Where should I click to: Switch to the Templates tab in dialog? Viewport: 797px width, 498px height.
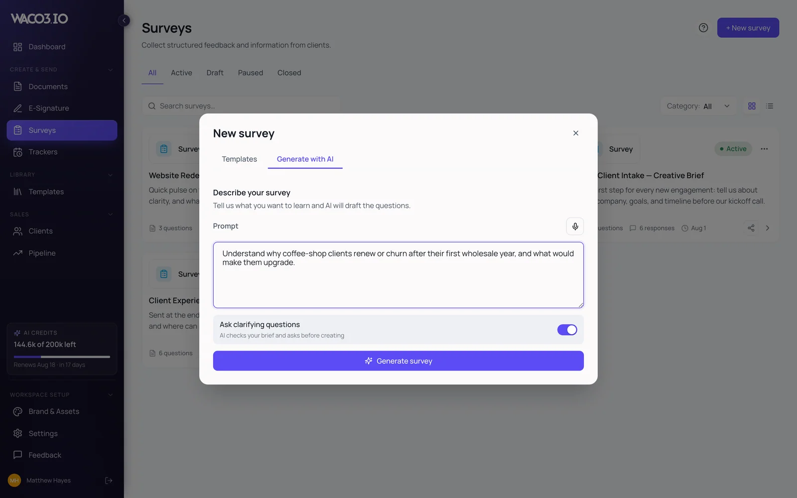pyautogui.click(x=240, y=159)
